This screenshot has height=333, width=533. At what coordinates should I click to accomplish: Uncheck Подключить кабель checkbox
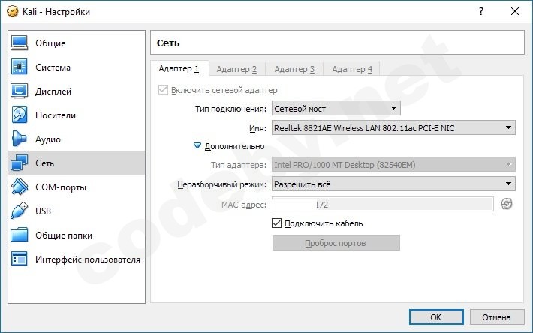277,223
